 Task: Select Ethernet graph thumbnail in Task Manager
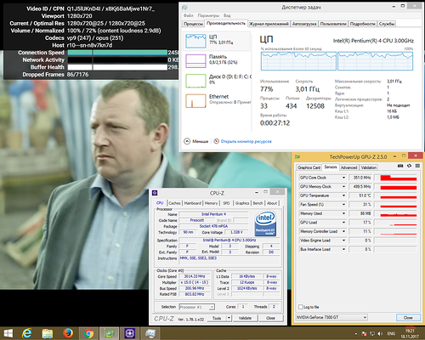pos(195,101)
